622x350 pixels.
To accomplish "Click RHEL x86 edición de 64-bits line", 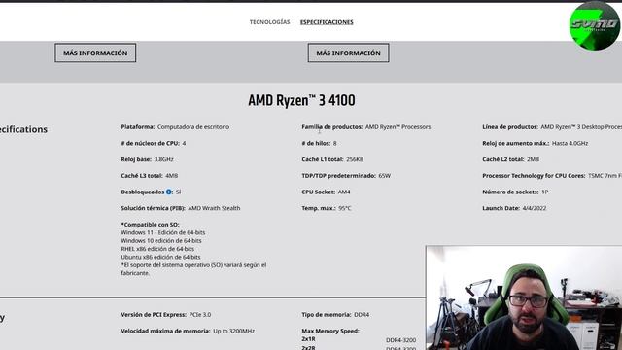I will tap(157, 249).
